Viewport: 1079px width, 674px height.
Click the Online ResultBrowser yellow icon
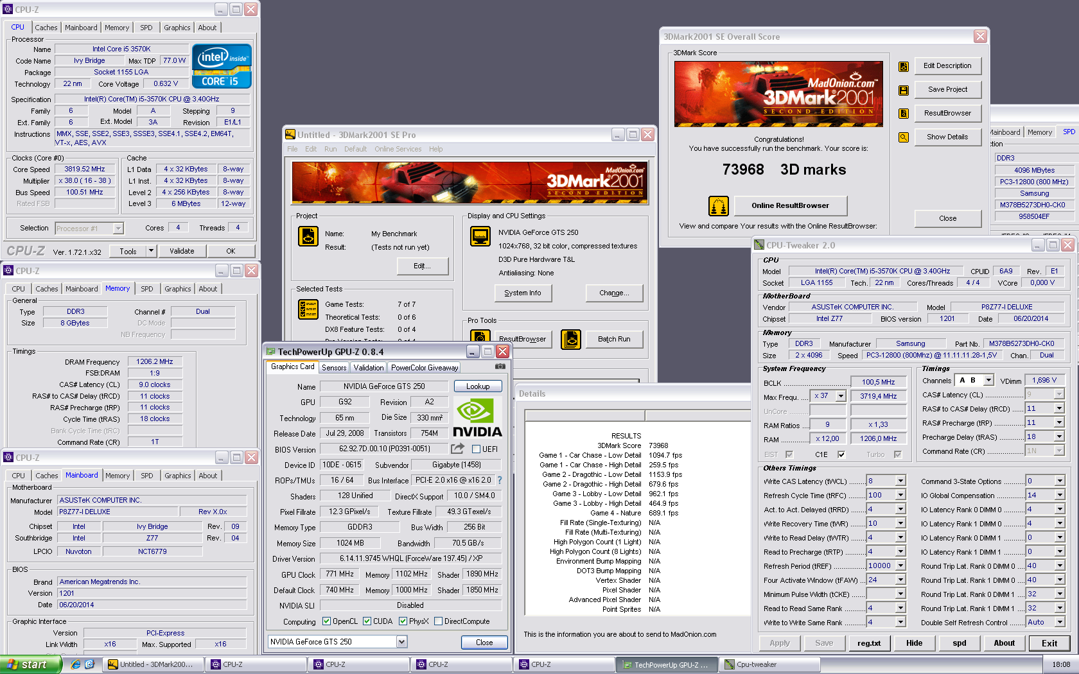pos(719,206)
